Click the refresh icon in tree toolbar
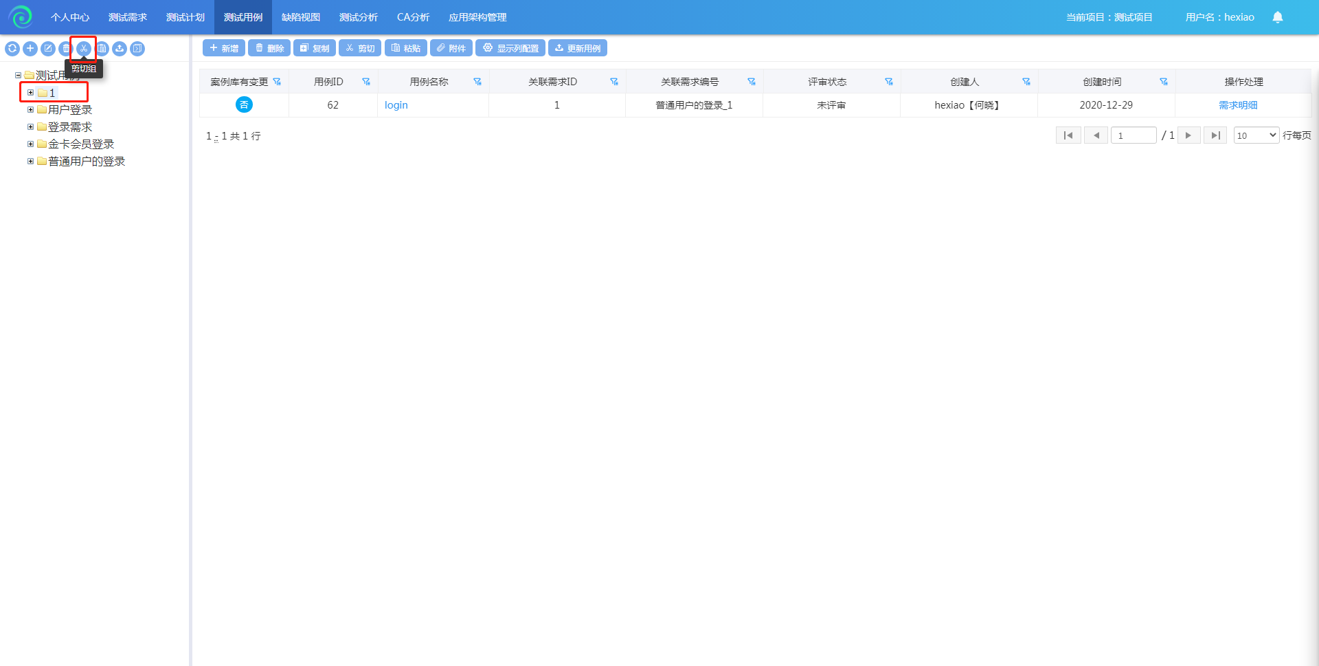Viewport: 1319px width, 666px height. 12,48
